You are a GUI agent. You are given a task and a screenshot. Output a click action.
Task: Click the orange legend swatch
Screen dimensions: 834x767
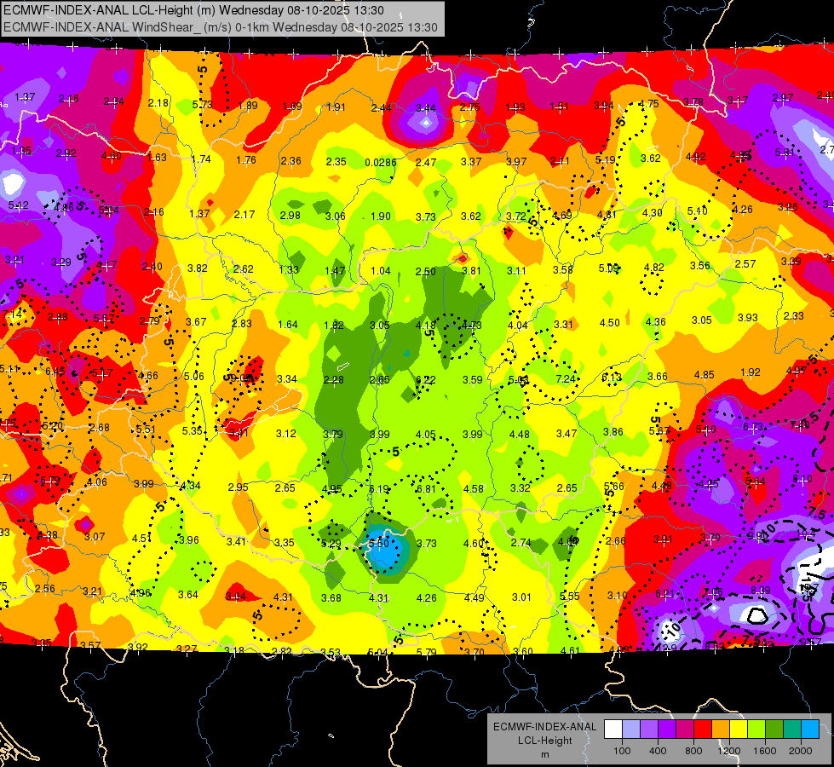tap(721, 729)
